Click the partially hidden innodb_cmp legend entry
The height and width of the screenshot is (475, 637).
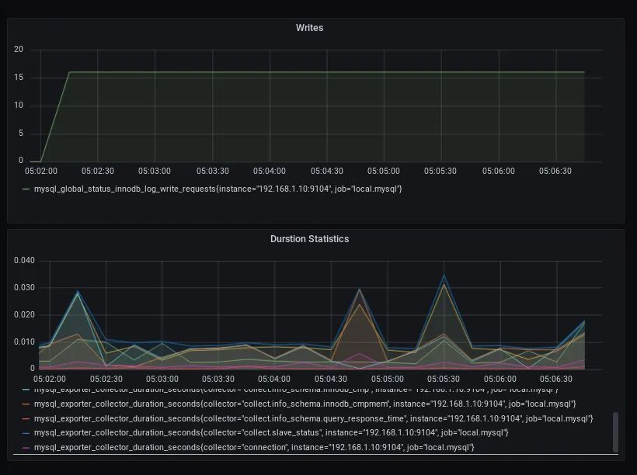(296, 390)
